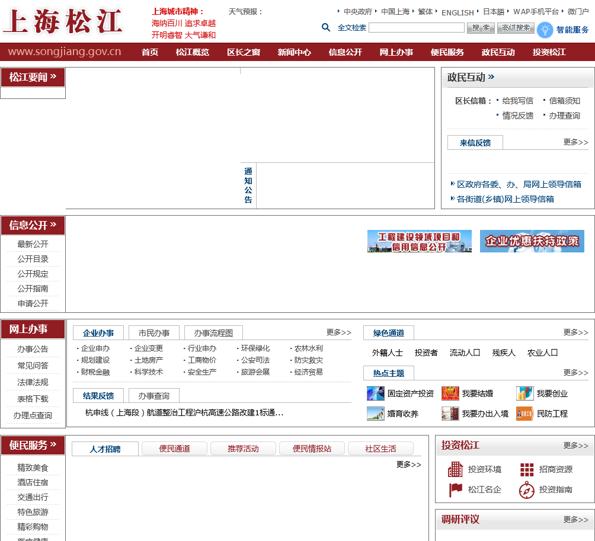Image resolution: width=595 pixels, height=541 pixels.
Task: Click the 通知公告 vertical label
Action: pos(248,185)
